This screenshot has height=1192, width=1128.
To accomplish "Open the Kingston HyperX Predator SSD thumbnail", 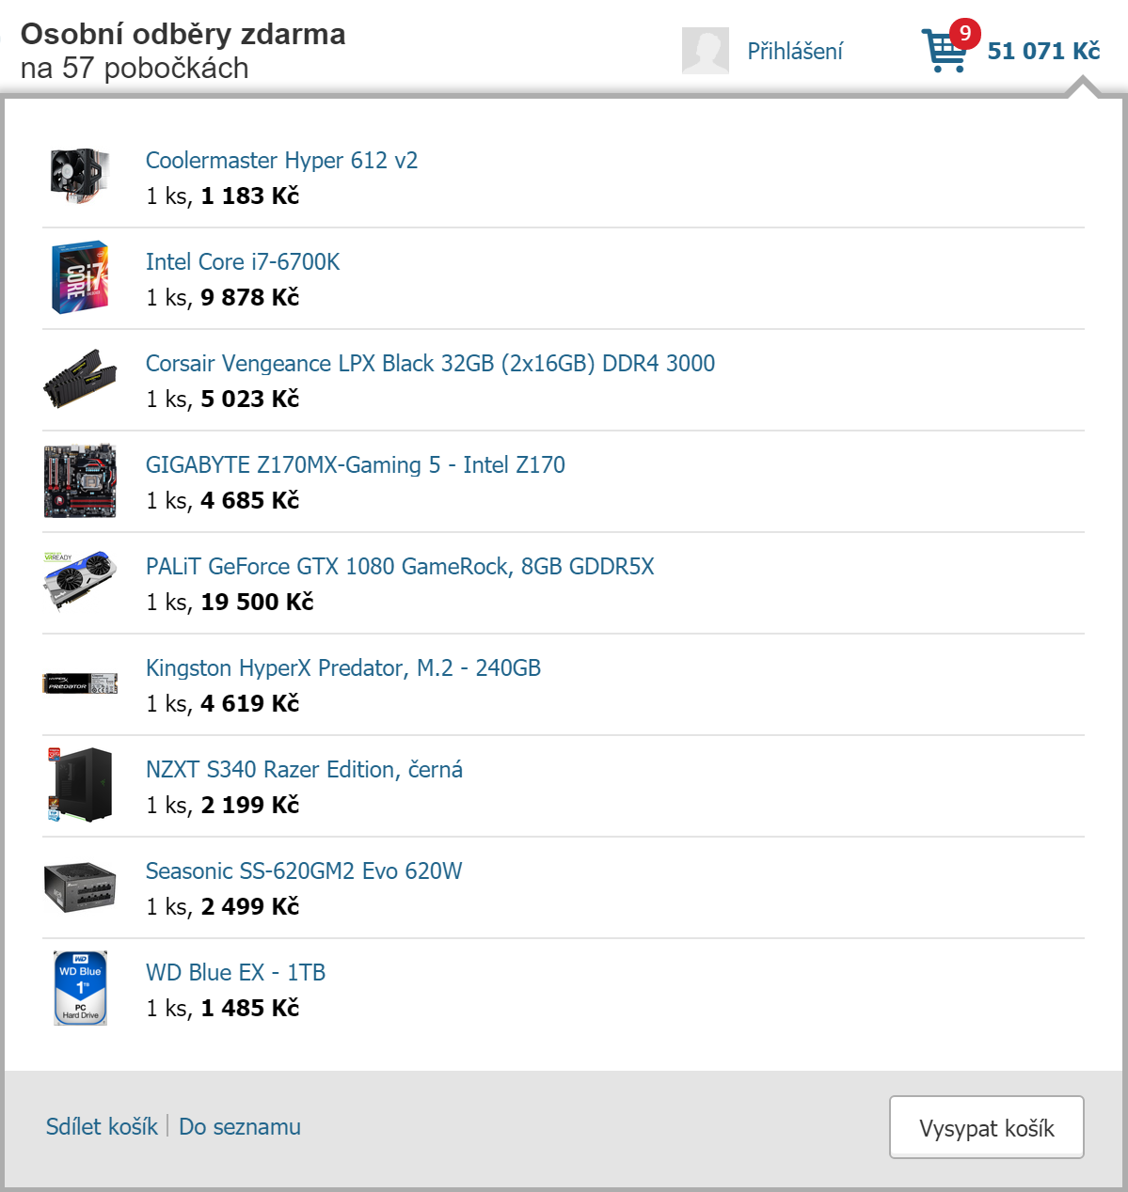I will 81,683.
